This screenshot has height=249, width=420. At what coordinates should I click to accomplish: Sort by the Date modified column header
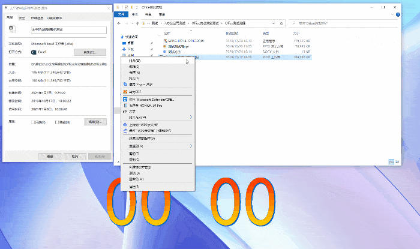(232, 33)
